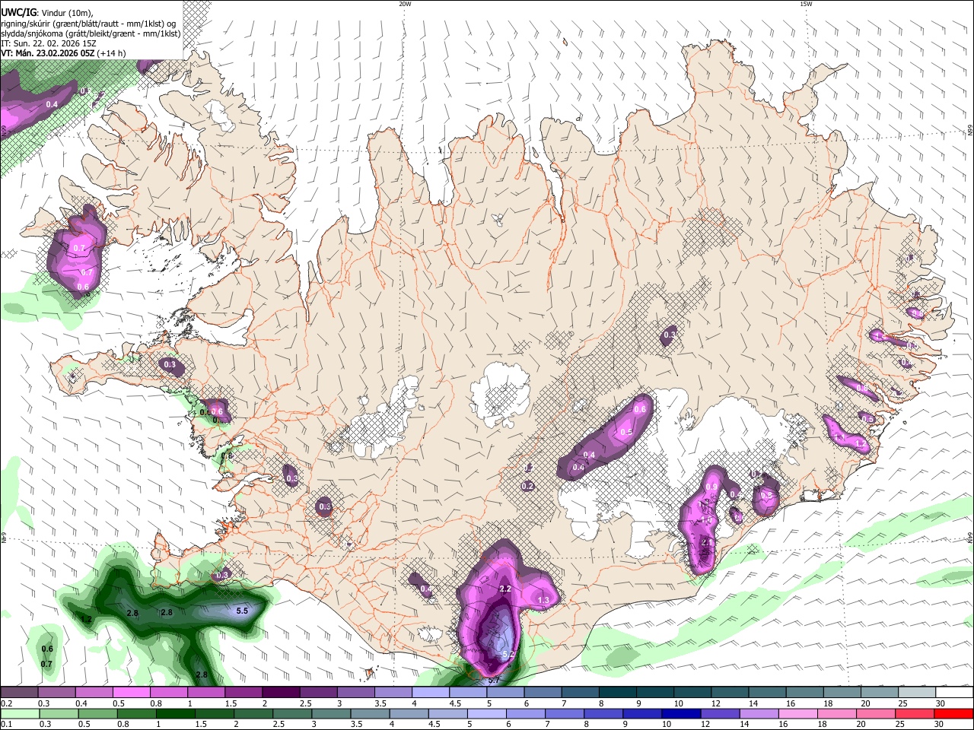
Task: Click the "5.5" rain value off the southwest coast
Action: [242, 611]
